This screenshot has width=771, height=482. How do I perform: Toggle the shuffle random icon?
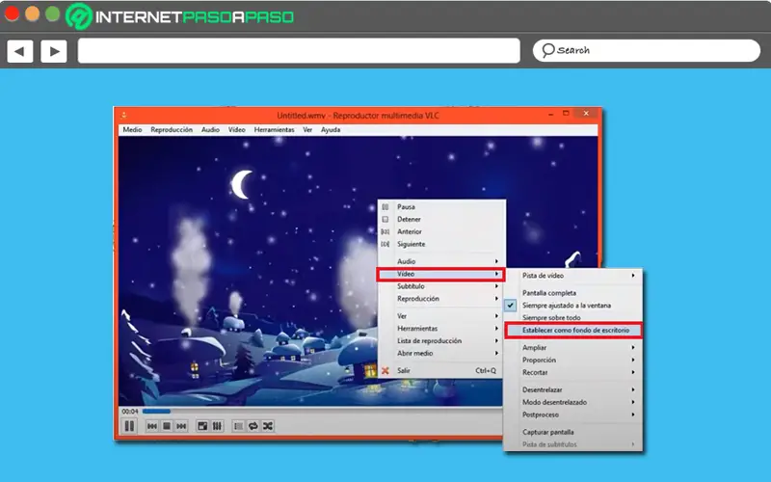pos(268,426)
